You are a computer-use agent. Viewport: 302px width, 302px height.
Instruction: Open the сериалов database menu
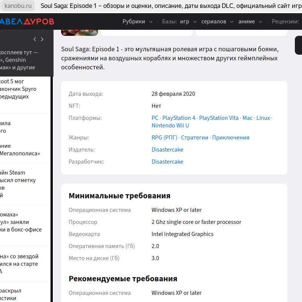click(x=214, y=21)
